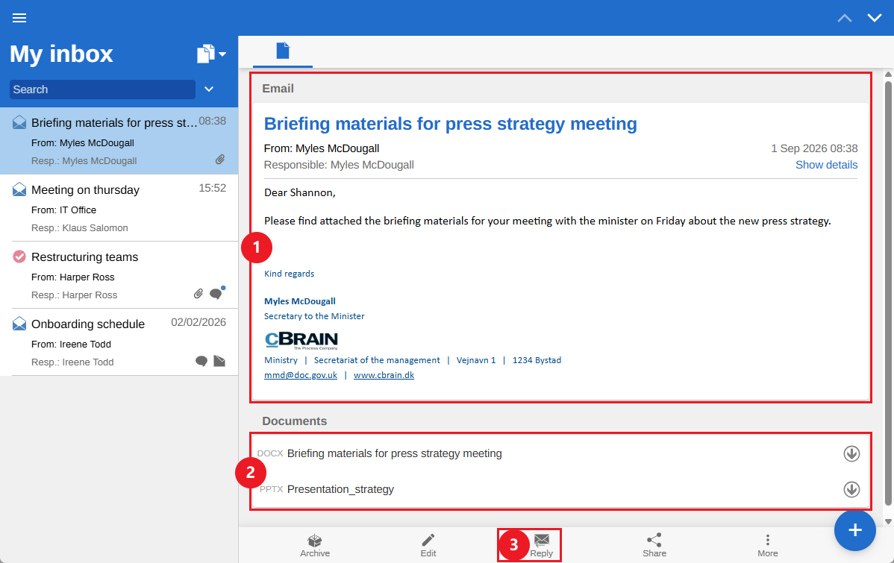
Task: Click the Search field
Action: [x=103, y=89]
